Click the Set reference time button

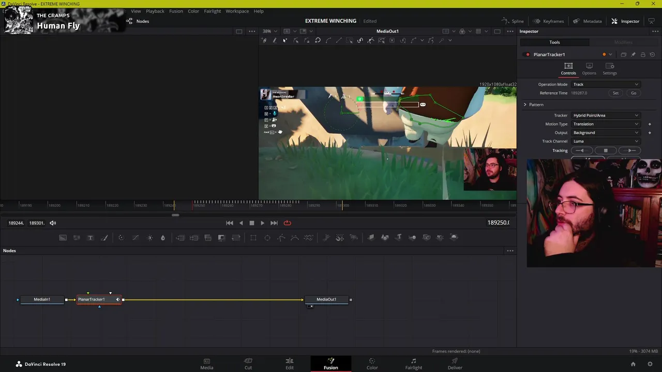pos(615,93)
